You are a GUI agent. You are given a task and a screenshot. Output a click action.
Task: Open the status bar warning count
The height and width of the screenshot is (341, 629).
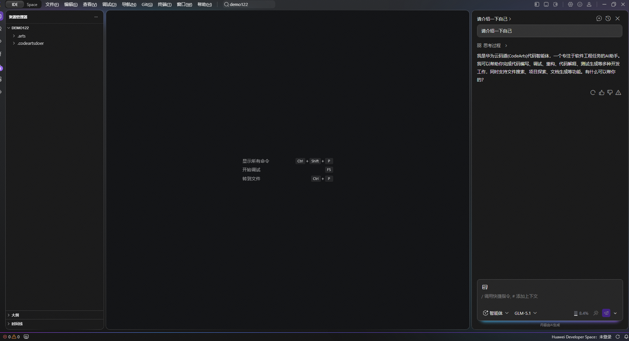coord(16,337)
